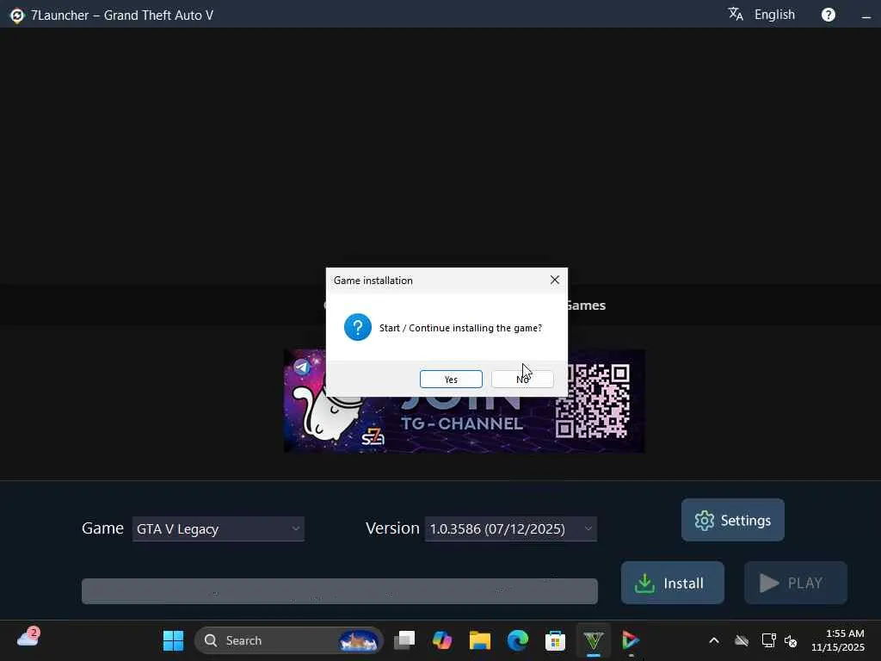Open File Explorer from the taskbar
Image resolution: width=881 pixels, height=661 pixels.
(x=480, y=640)
